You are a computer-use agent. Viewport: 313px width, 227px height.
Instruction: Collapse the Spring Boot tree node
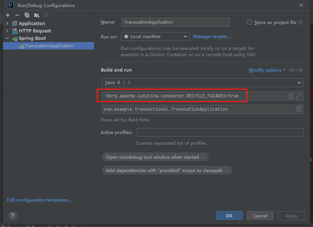click(x=7, y=38)
